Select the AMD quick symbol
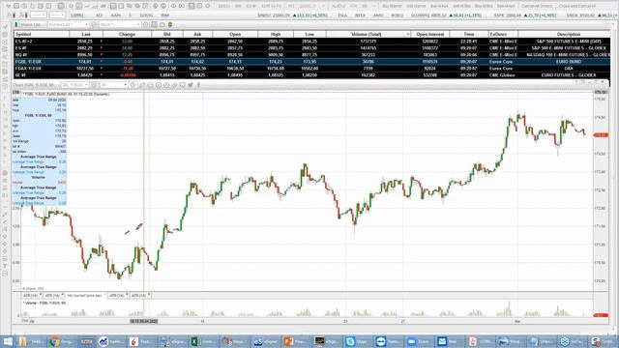Screen dimensions: 619x348 (x=378, y=15)
